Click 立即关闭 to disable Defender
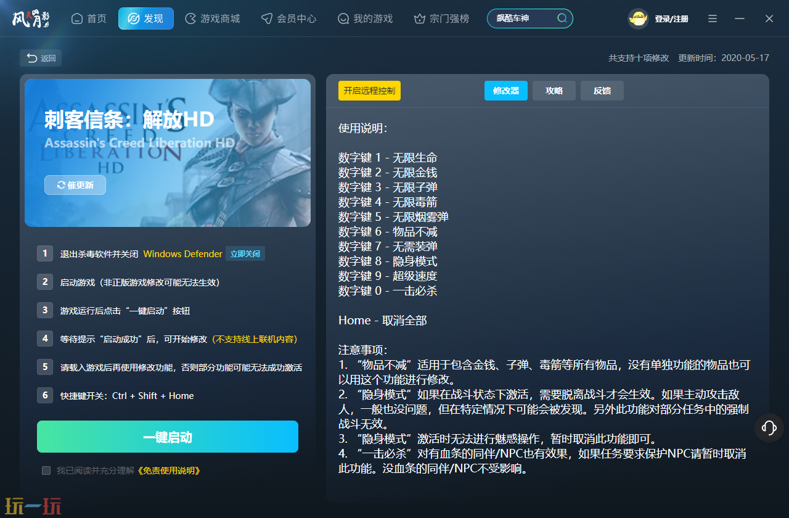 pos(245,253)
